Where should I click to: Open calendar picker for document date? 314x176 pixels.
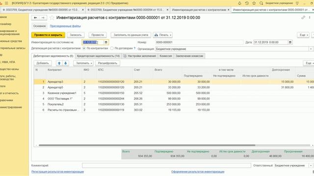(290, 43)
